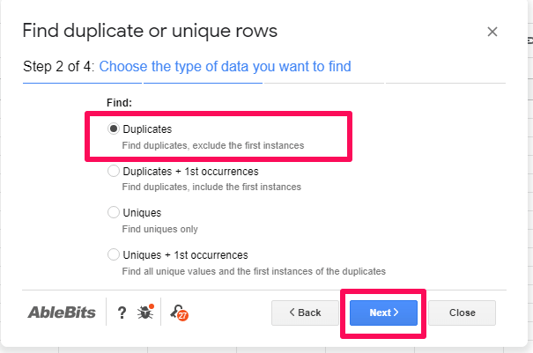This screenshot has height=353, width=533.
Task: Click the second step progress segment
Action: tap(203, 83)
